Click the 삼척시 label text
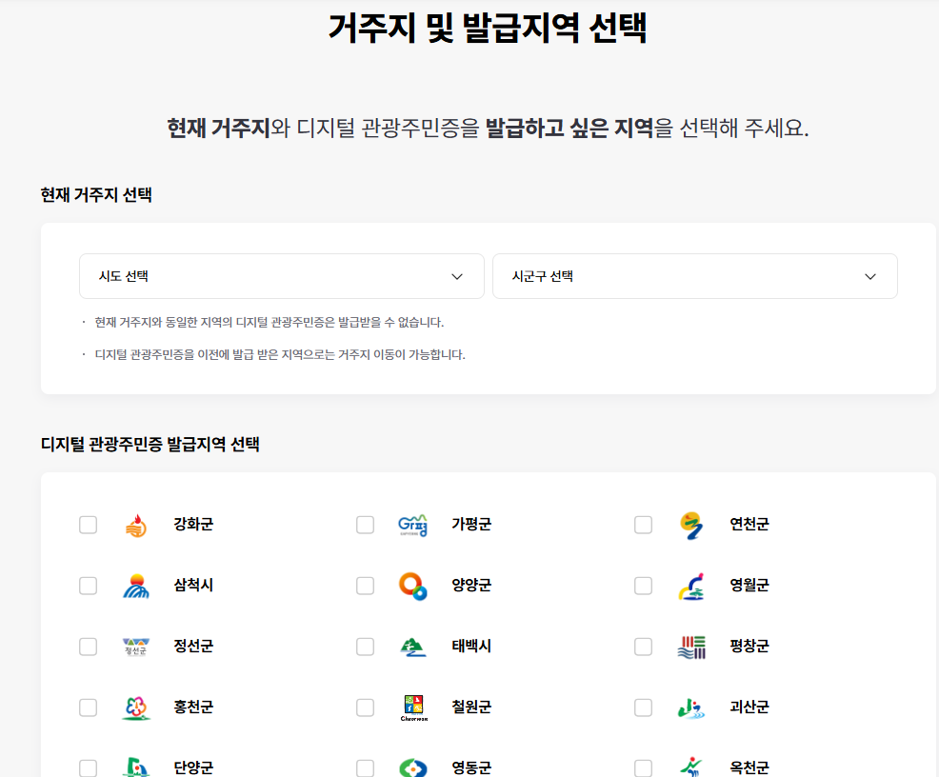This screenshot has height=777, width=939. tap(193, 585)
